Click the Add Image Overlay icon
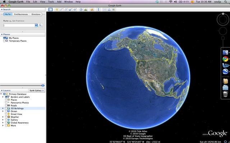The image size is (230, 143). [70, 10]
